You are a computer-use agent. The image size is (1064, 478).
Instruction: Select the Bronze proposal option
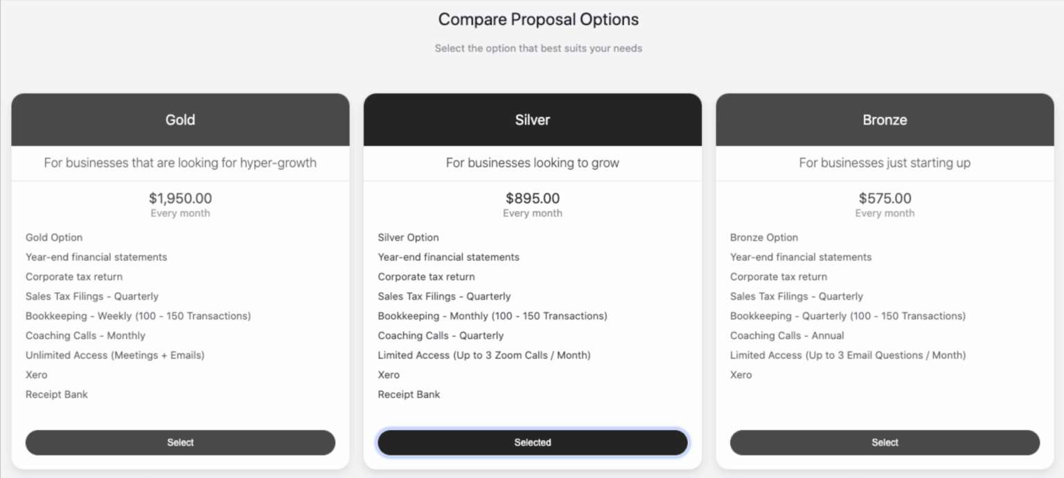pyautogui.click(x=885, y=443)
